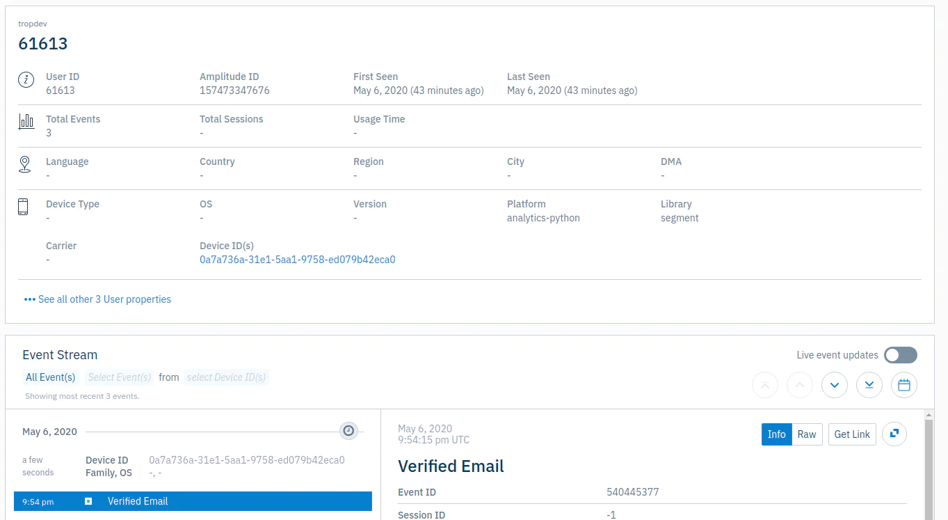Click the clock icon on May 6 timeline

tap(348, 431)
